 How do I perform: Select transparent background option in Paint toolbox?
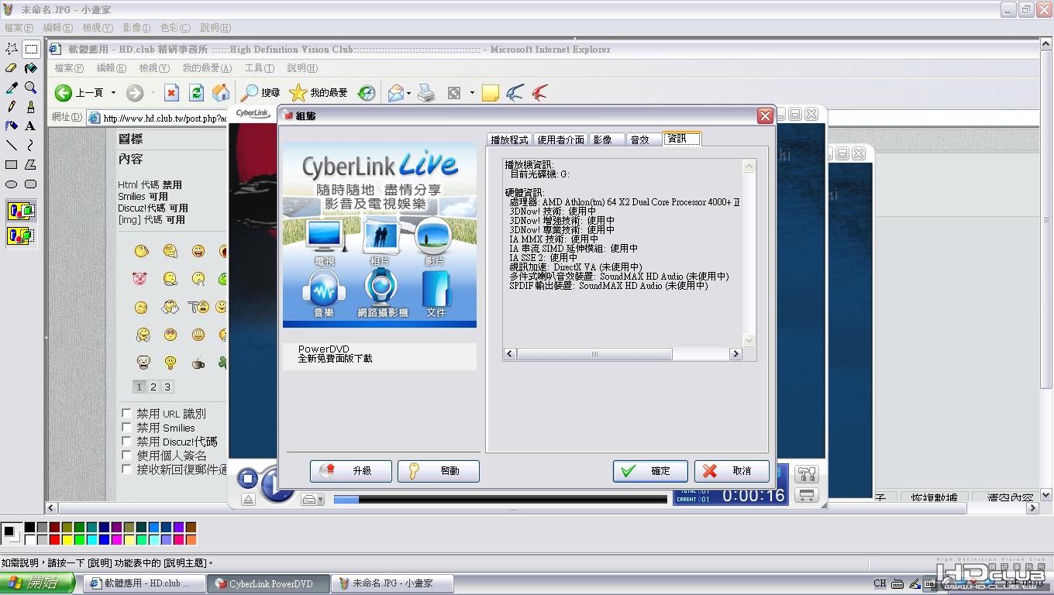(21, 235)
